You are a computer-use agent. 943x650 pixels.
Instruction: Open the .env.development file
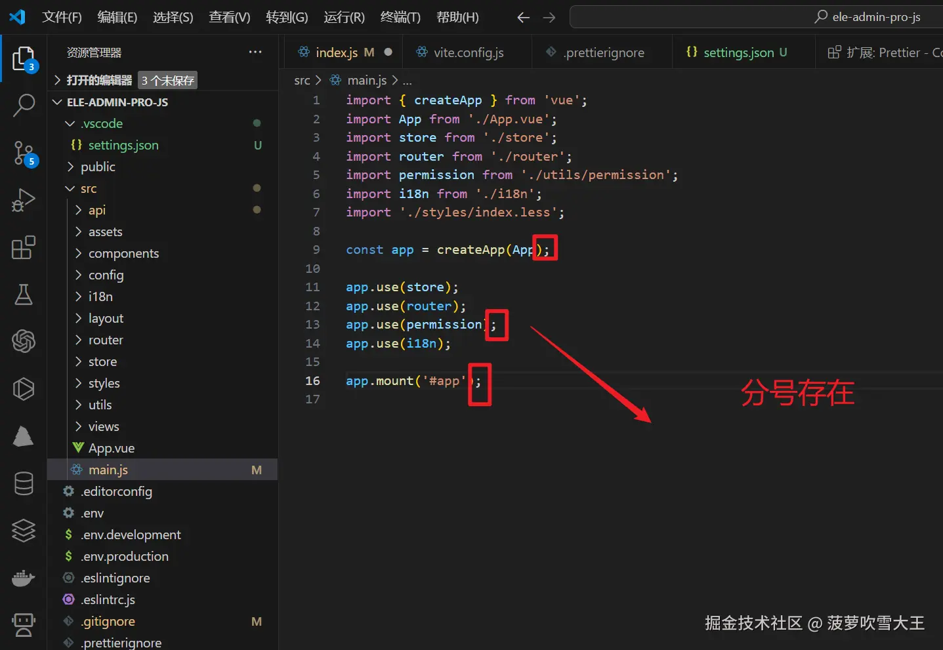click(163, 535)
